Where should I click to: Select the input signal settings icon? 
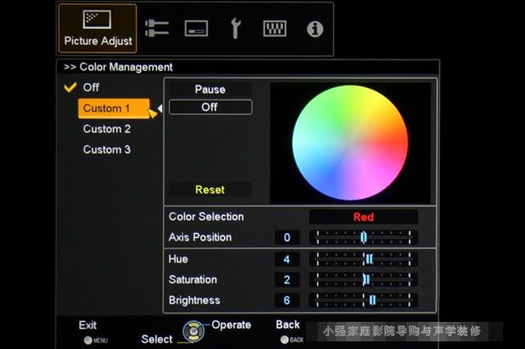click(156, 29)
